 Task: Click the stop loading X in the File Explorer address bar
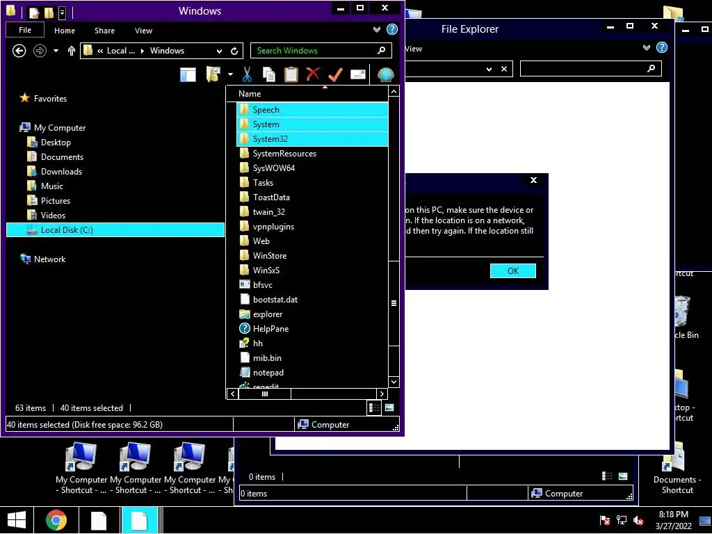tap(504, 69)
